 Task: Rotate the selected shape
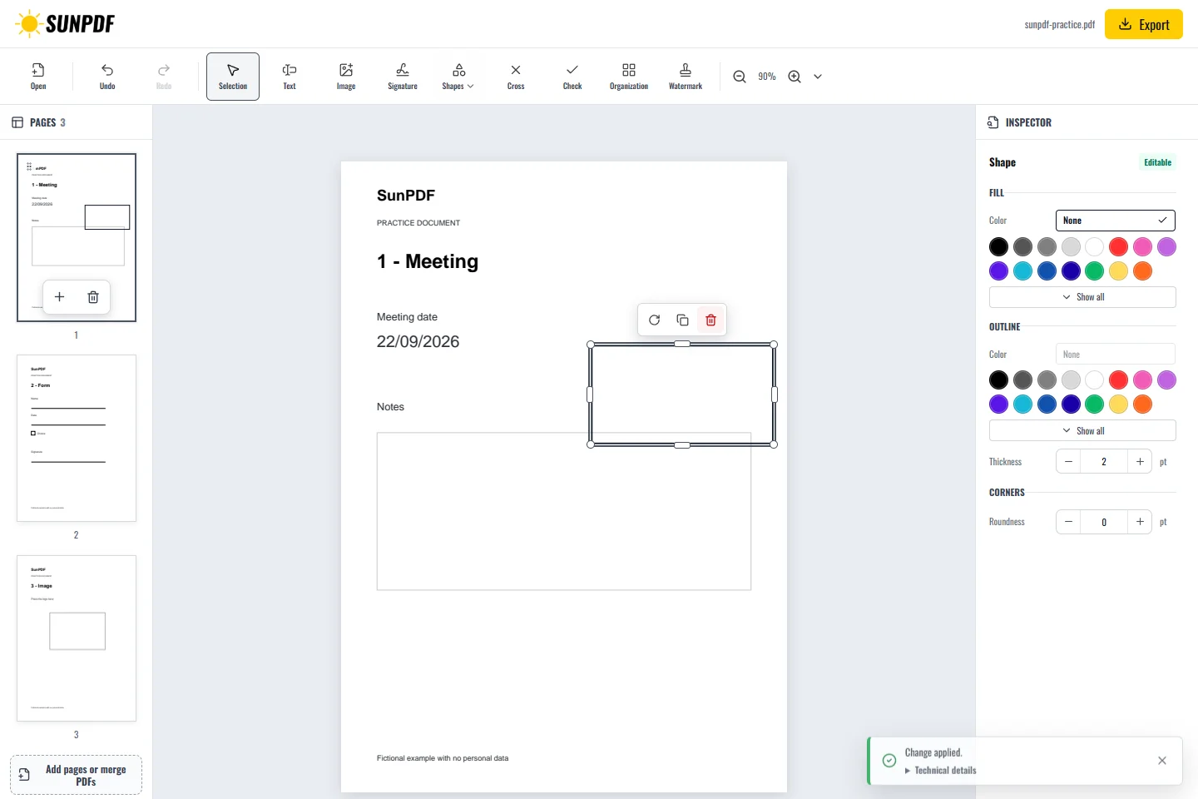pyautogui.click(x=655, y=320)
